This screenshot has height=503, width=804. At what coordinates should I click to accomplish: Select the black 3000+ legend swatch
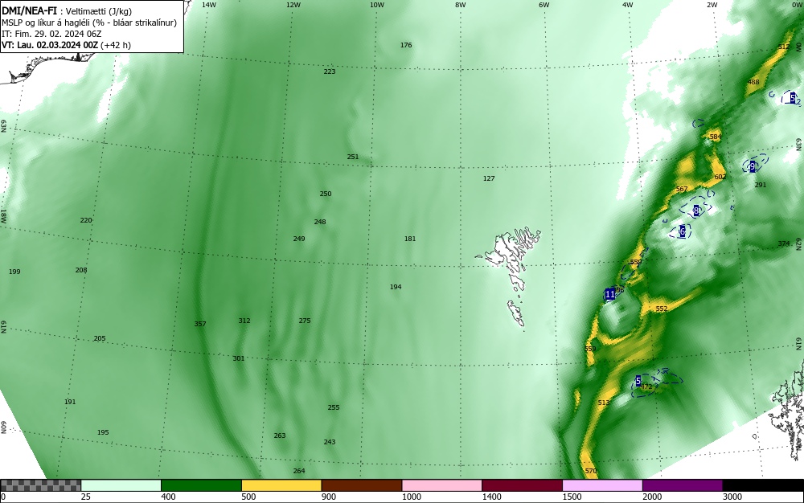(x=763, y=485)
